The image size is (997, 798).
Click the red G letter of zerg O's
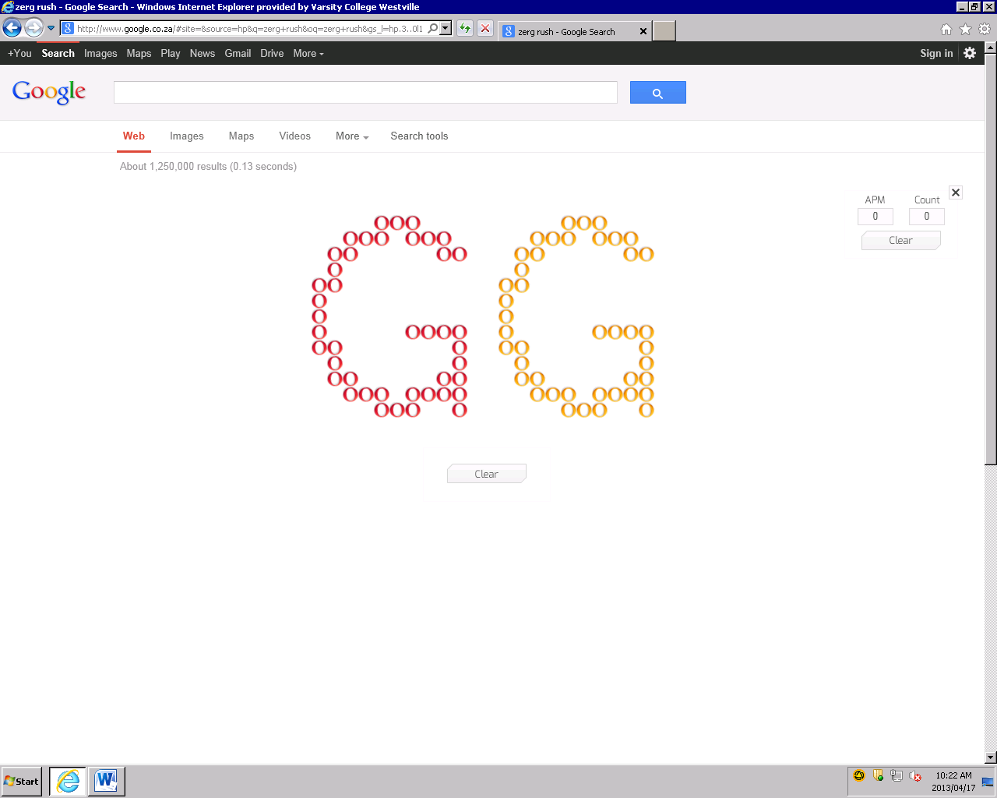pos(389,316)
